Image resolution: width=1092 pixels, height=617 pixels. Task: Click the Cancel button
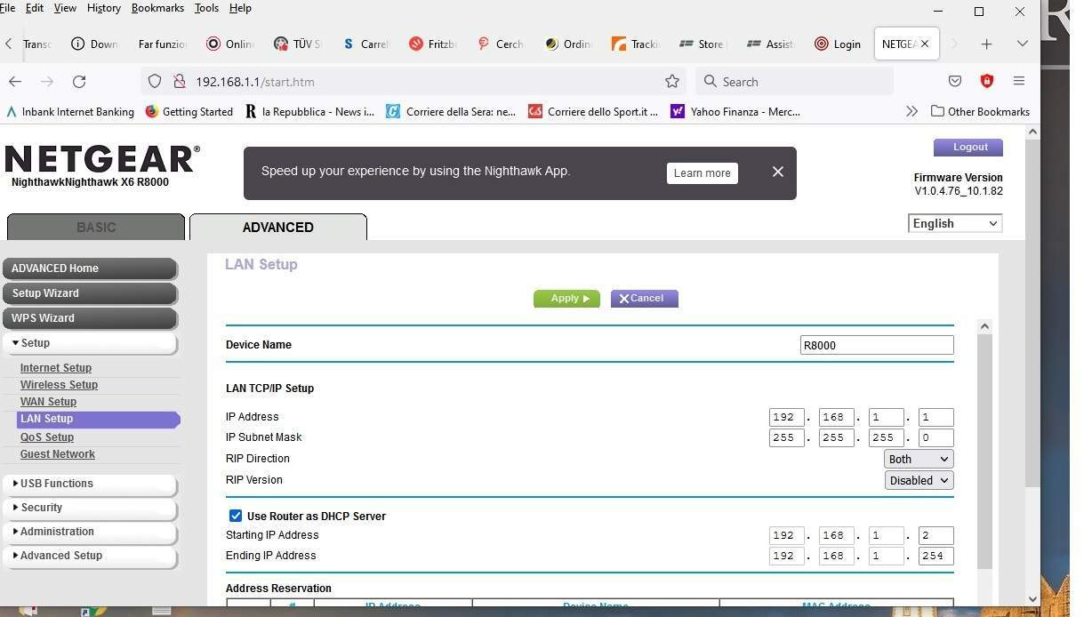[644, 299]
